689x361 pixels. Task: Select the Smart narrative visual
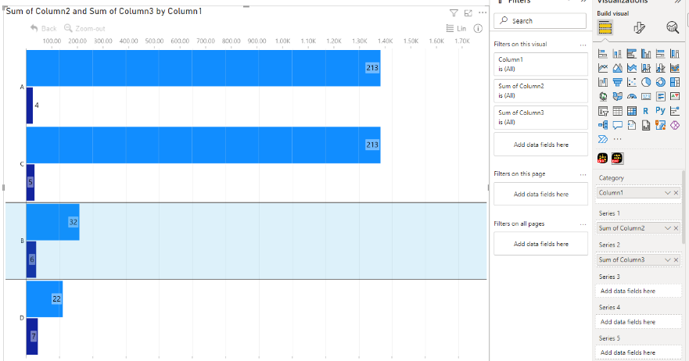[x=631, y=125]
